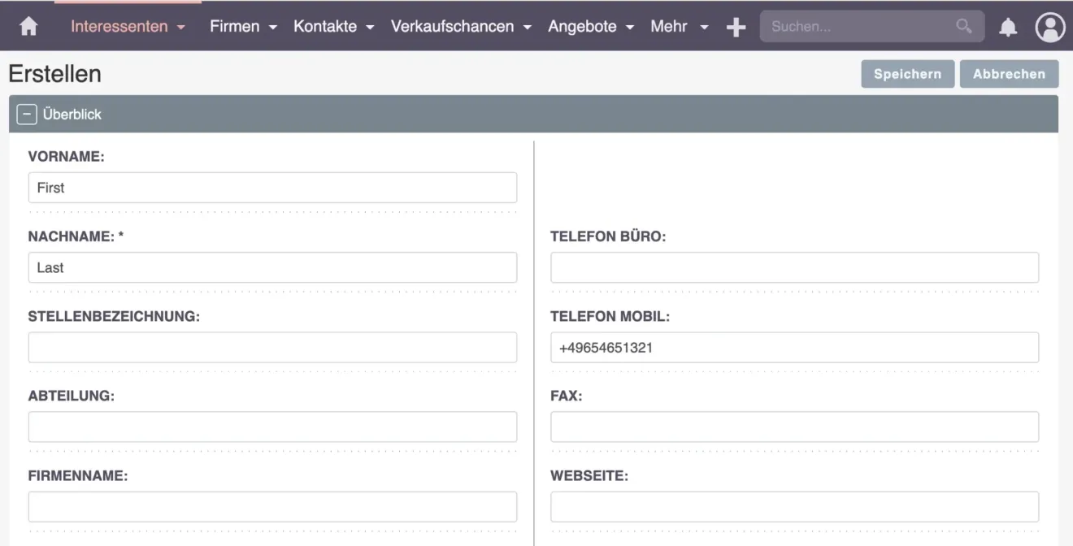
Task: Click the Vorname input field
Action: tap(272, 187)
